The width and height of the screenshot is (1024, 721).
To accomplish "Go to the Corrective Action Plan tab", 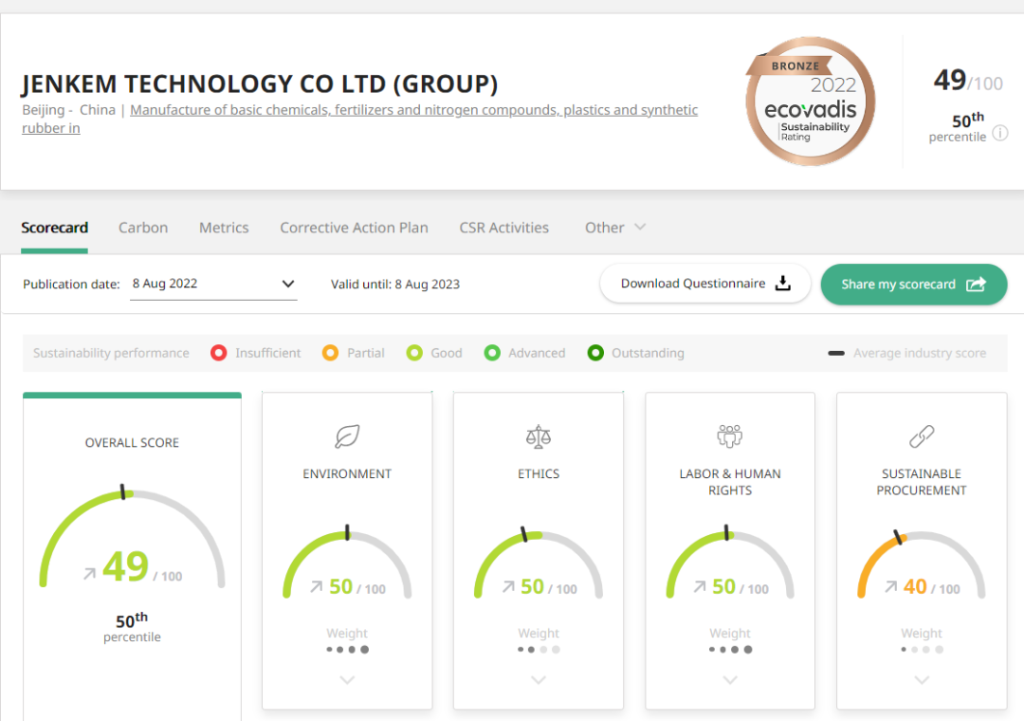I will click(354, 228).
